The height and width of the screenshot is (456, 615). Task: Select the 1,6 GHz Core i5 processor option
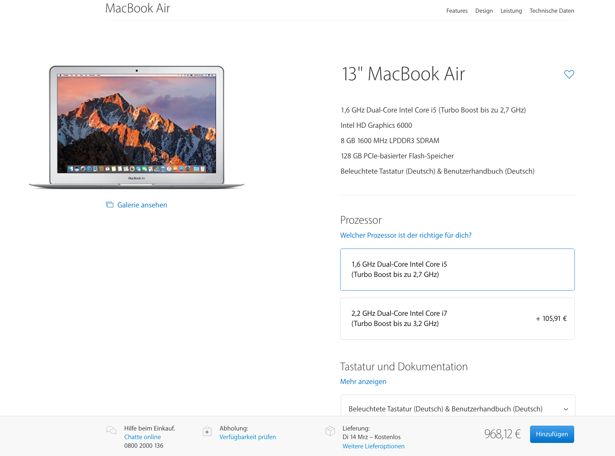point(457,270)
